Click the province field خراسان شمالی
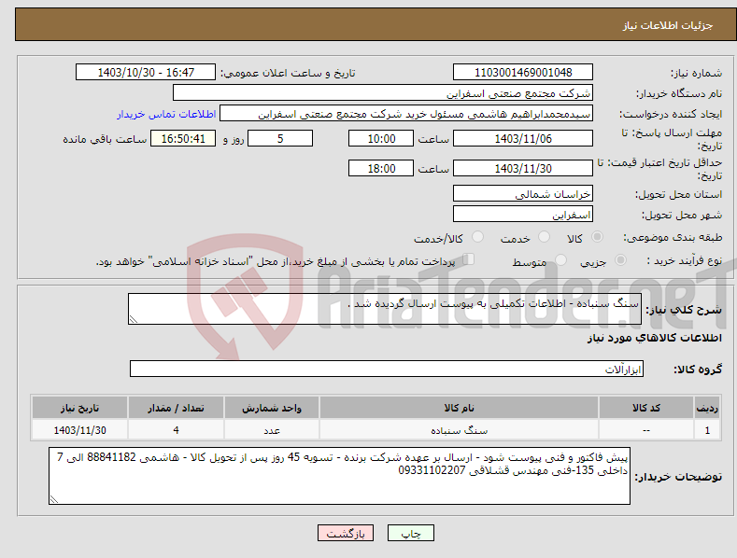This screenshot has height=558, width=737. pos(523,193)
